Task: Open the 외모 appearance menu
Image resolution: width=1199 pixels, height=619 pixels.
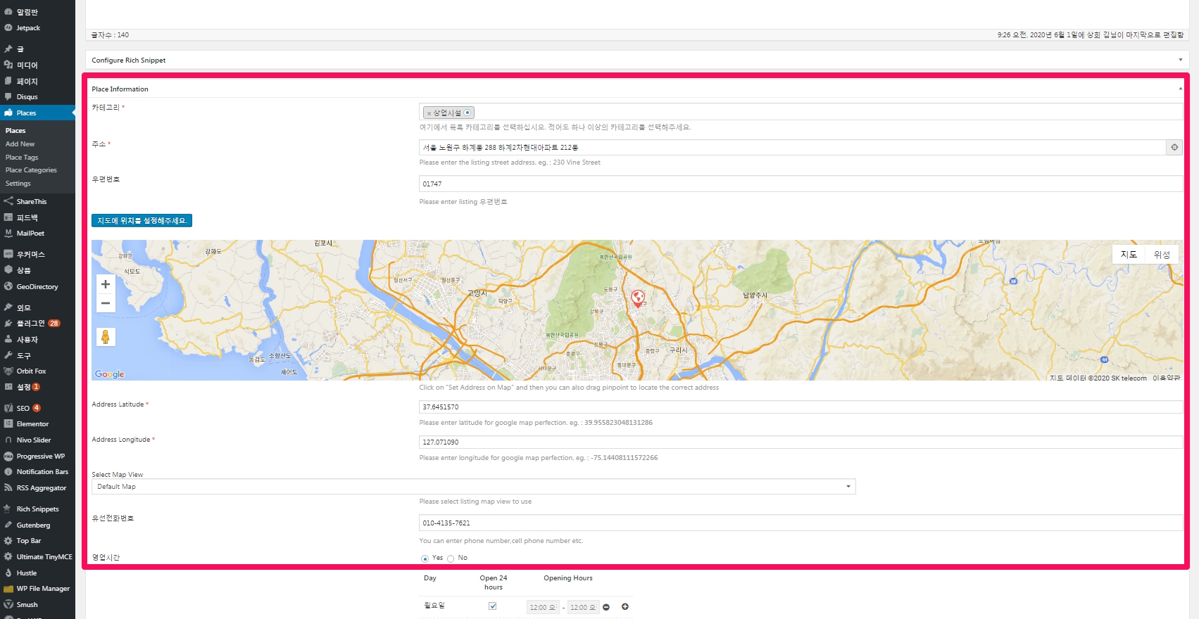Action: click(x=24, y=307)
